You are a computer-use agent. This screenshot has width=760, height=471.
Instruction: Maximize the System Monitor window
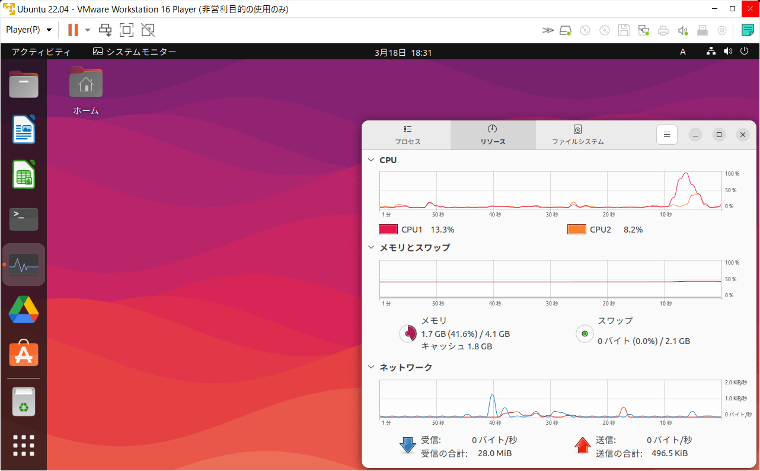point(719,135)
